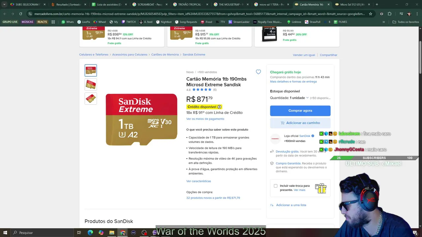The width and height of the screenshot is (422, 237).
Task: Open the Cartões de Memória breadcrumb
Action: pyautogui.click(x=165, y=55)
